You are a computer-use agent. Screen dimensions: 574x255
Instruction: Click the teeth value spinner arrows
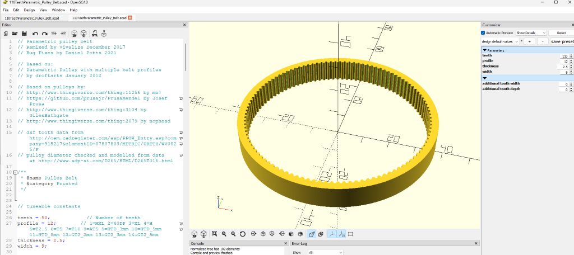tap(571, 56)
